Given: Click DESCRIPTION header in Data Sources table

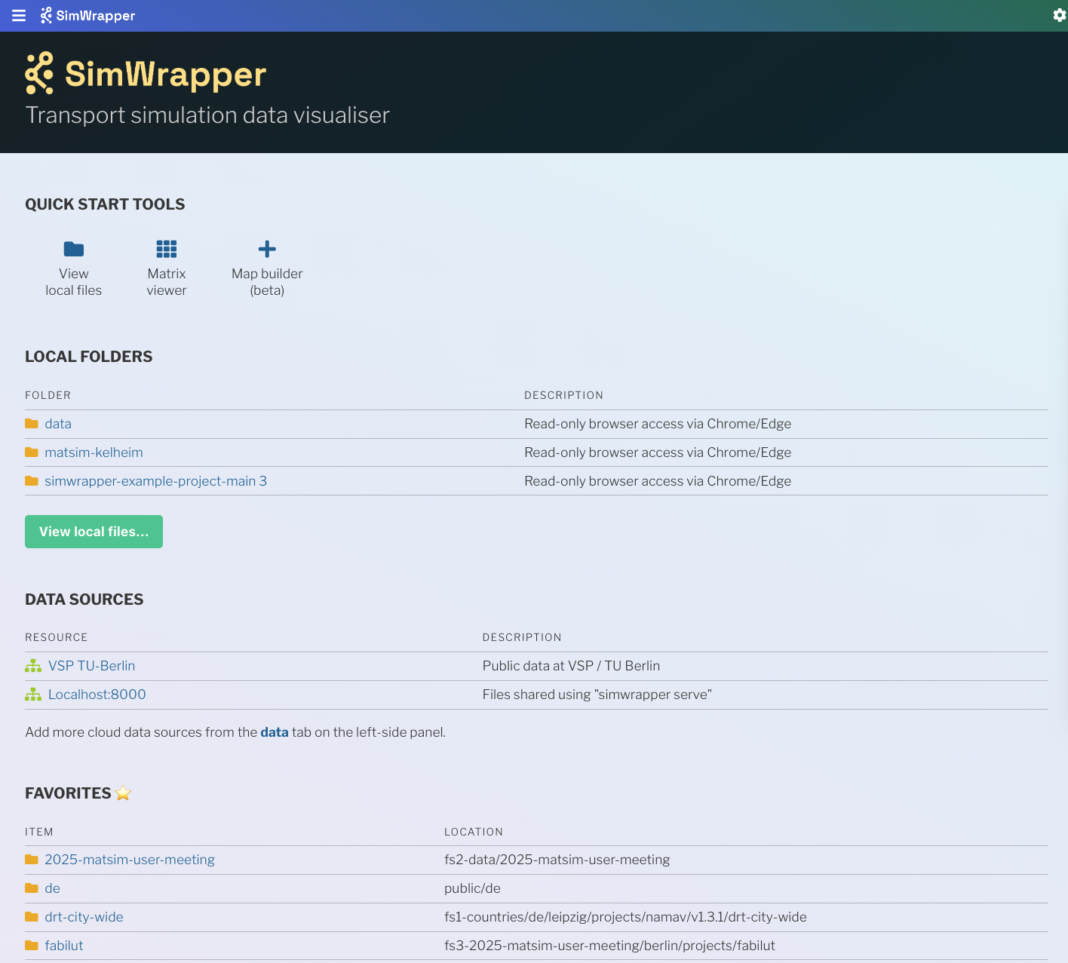Looking at the screenshot, I should click(522, 637).
